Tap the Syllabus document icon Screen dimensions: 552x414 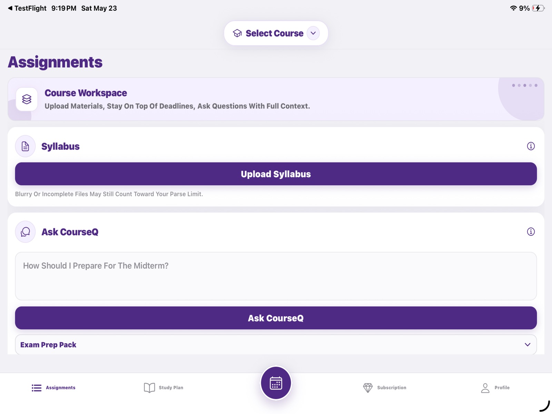click(x=25, y=146)
